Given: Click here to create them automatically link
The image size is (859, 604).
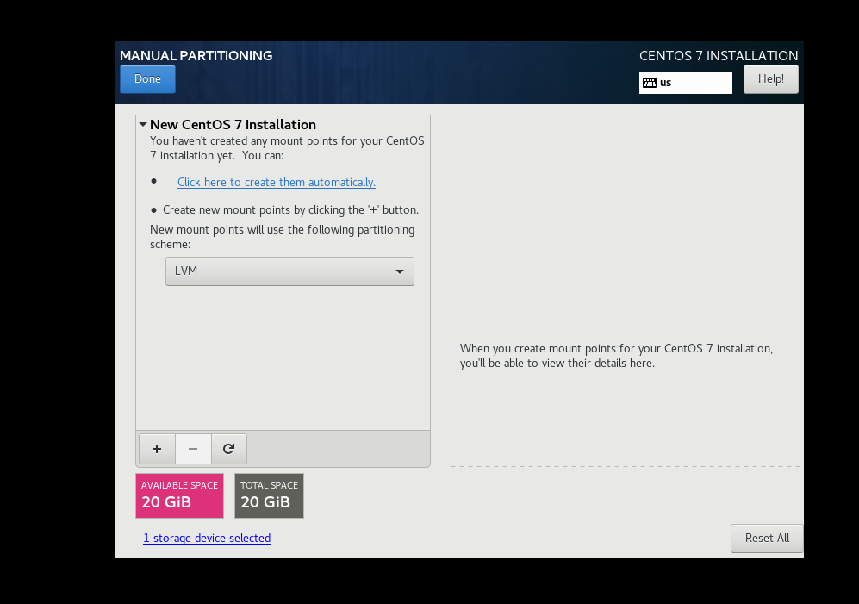Looking at the screenshot, I should [x=276, y=182].
